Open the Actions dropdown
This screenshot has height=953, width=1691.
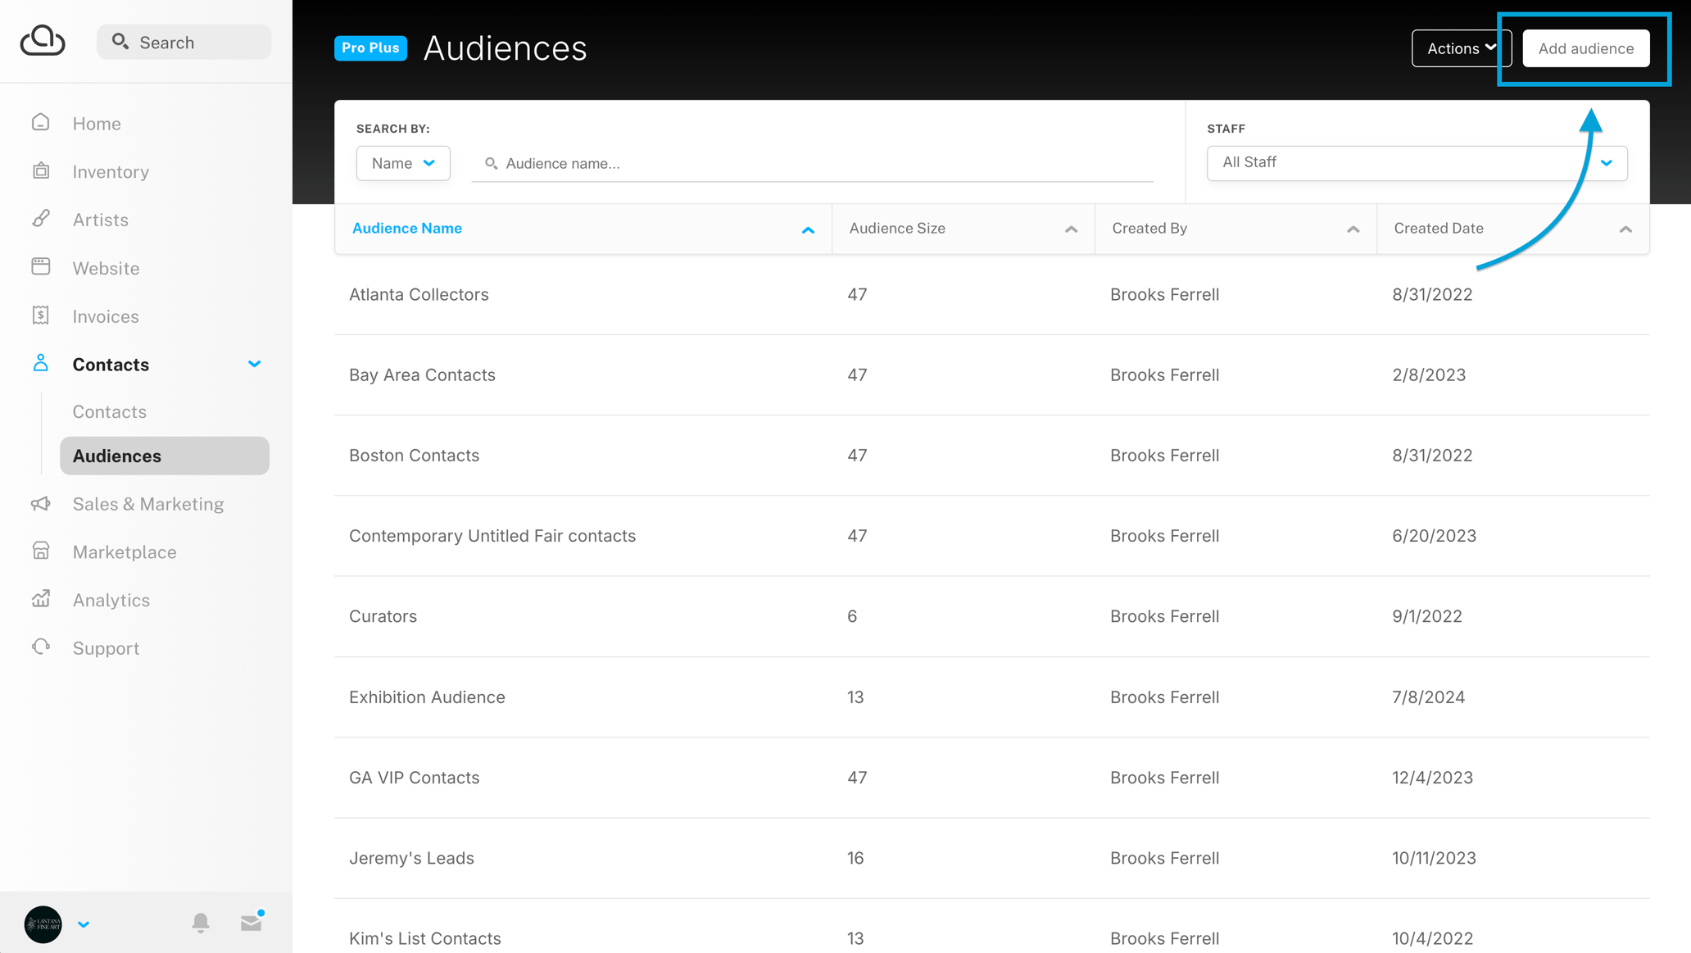click(x=1460, y=48)
